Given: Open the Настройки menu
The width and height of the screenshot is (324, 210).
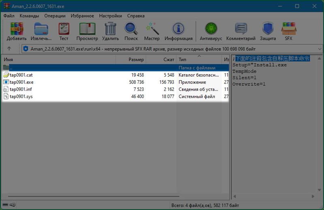Looking at the screenshot, I should point(110,16).
